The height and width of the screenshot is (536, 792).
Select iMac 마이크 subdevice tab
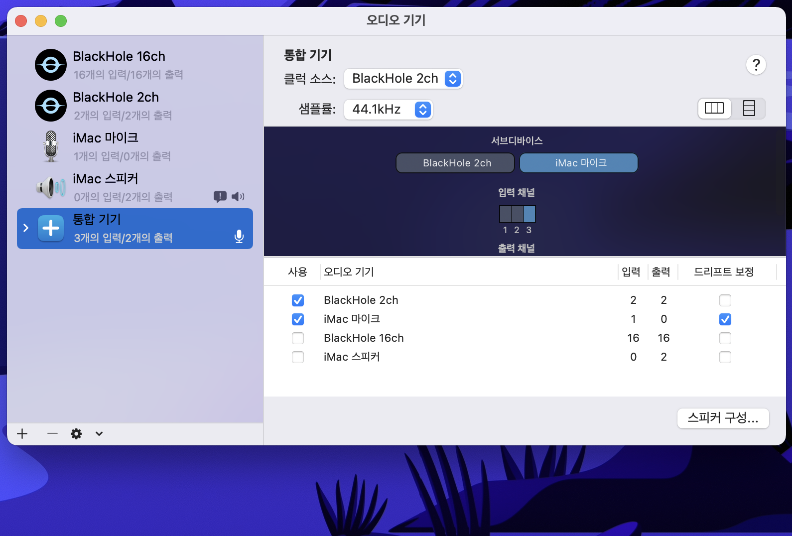point(579,163)
